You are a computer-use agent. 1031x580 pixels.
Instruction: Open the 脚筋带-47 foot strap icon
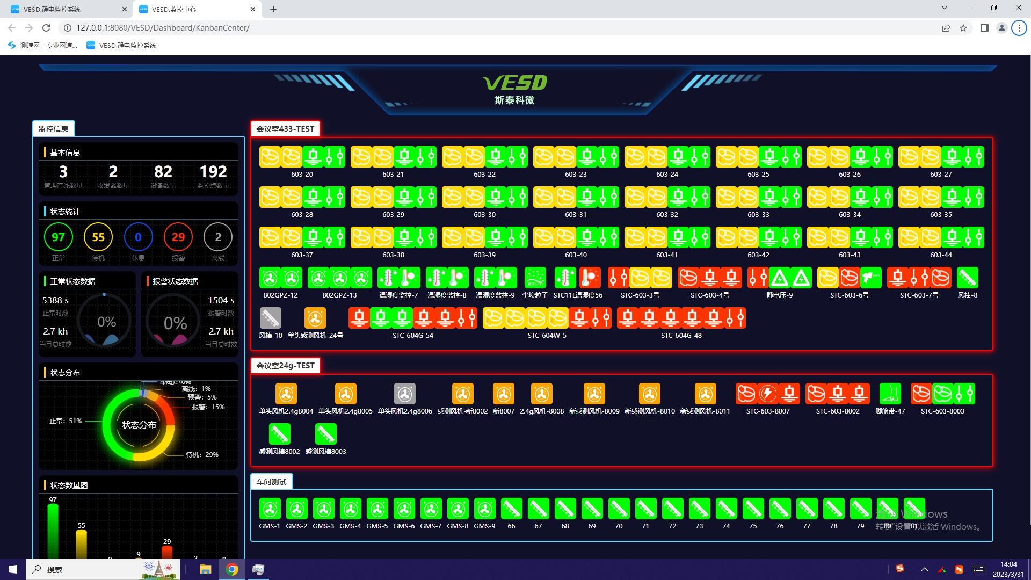coord(890,394)
